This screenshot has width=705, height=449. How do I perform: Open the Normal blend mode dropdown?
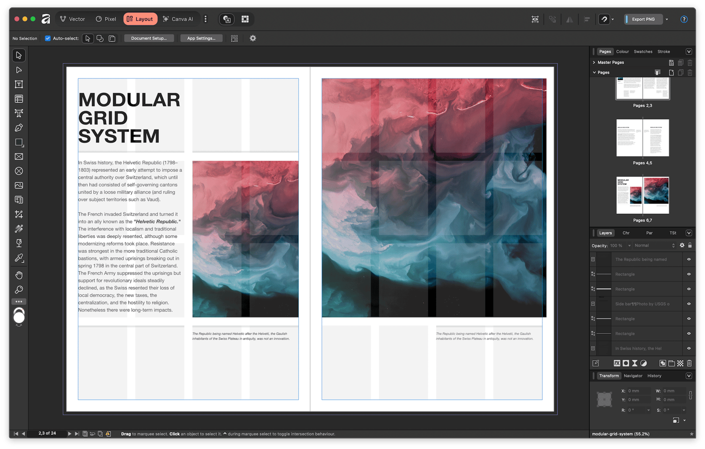point(655,245)
